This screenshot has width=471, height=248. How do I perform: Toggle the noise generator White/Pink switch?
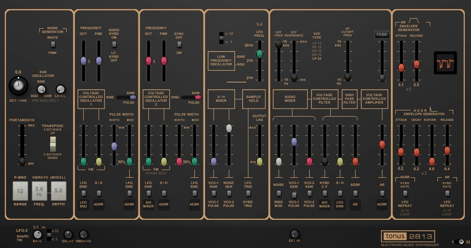click(53, 44)
